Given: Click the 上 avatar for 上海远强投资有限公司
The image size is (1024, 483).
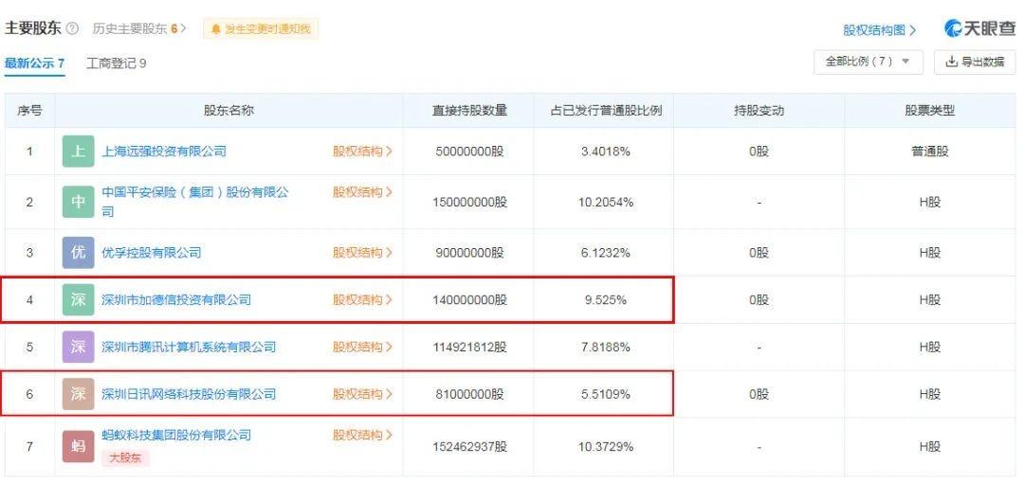Looking at the screenshot, I should coord(79,152).
